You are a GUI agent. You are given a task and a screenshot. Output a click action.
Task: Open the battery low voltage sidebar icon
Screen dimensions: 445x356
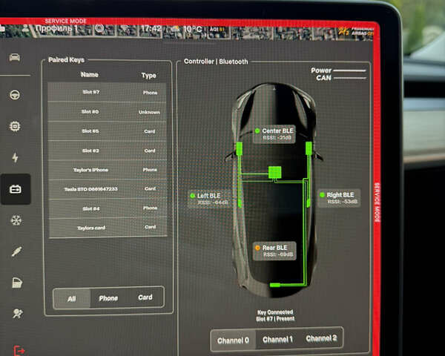tap(15, 189)
